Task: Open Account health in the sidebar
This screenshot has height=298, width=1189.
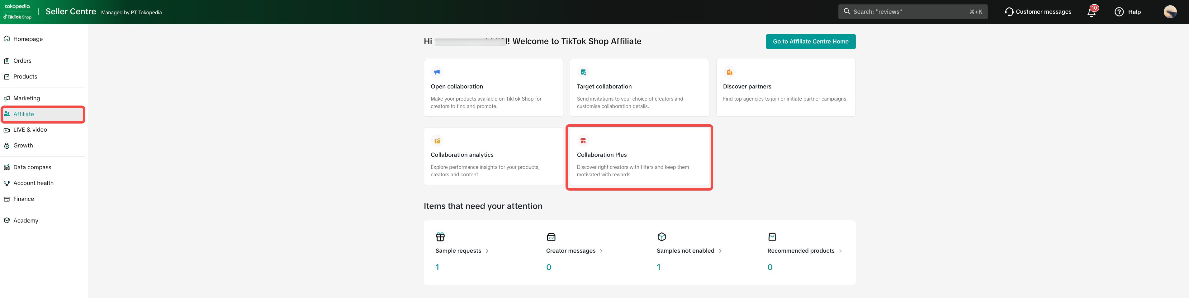Action: pos(33,183)
